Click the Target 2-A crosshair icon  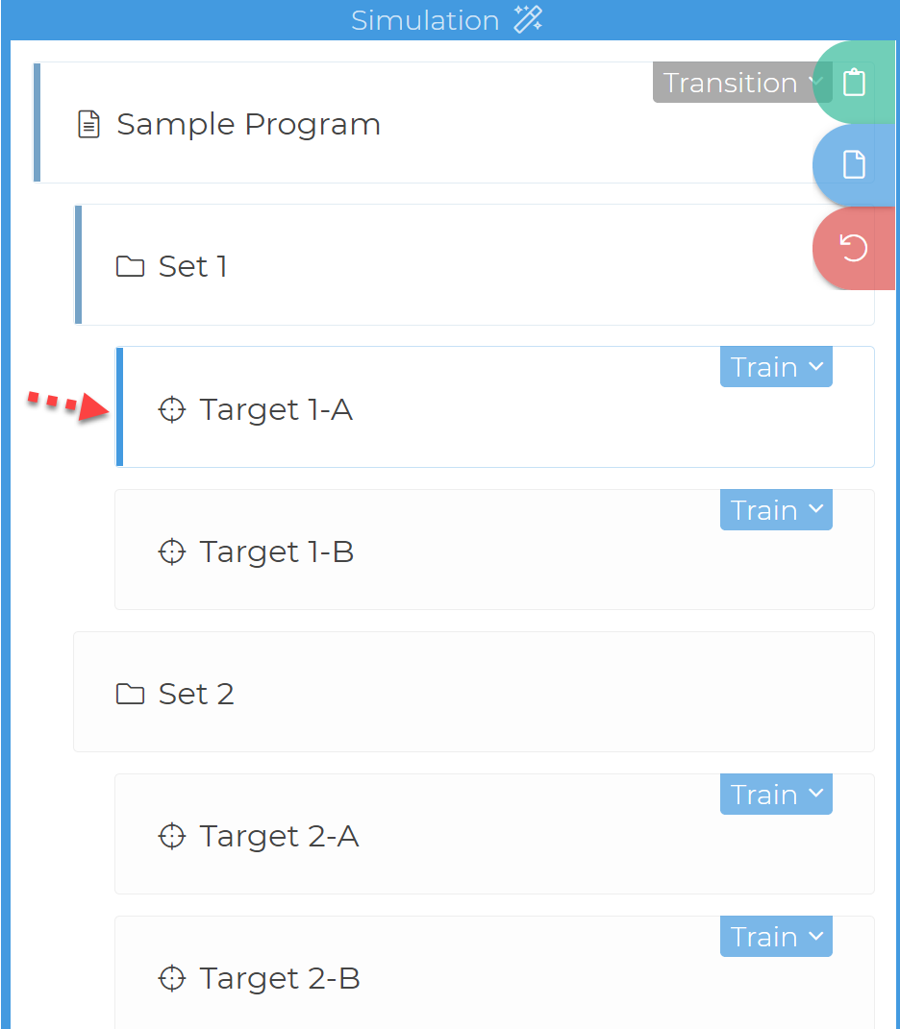171,837
